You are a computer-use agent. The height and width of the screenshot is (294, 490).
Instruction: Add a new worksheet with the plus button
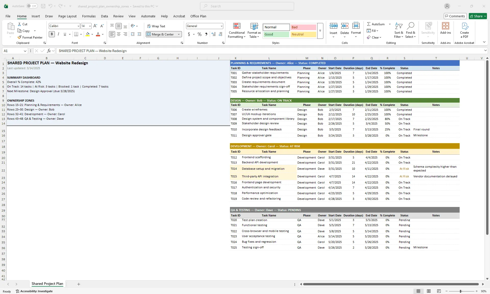[79, 284]
